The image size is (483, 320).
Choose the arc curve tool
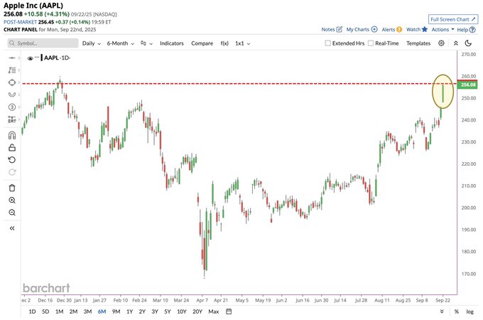tap(11, 95)
